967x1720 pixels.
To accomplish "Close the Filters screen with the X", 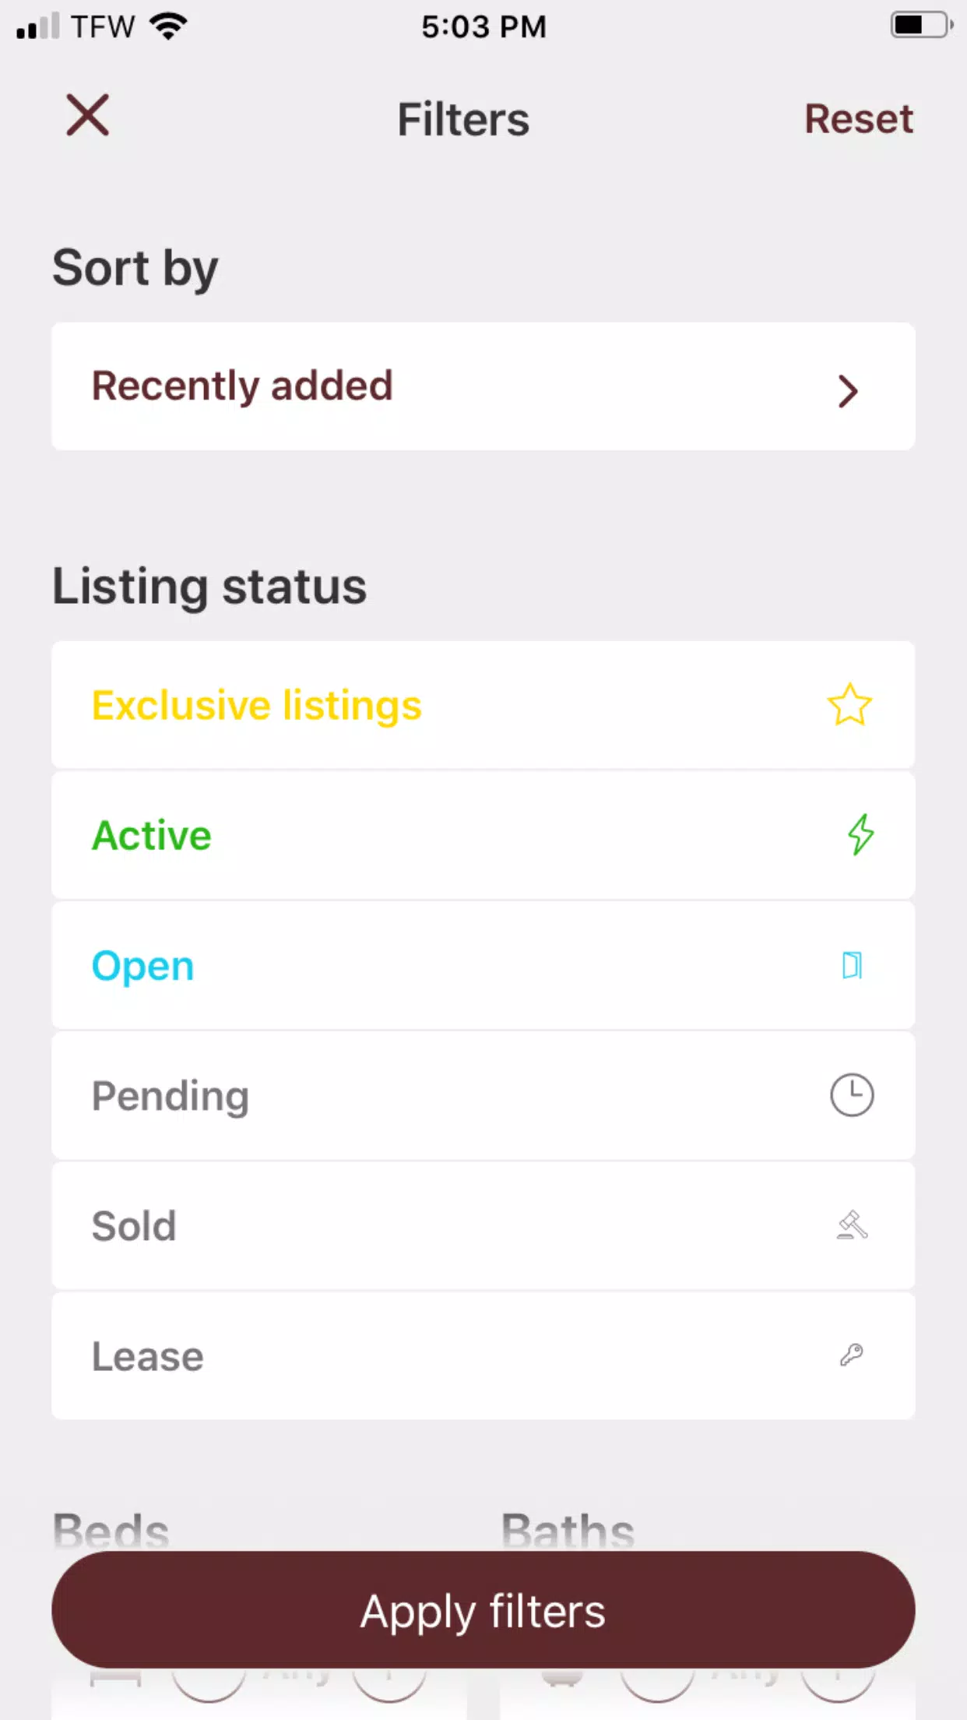I will tap(87, 115).
